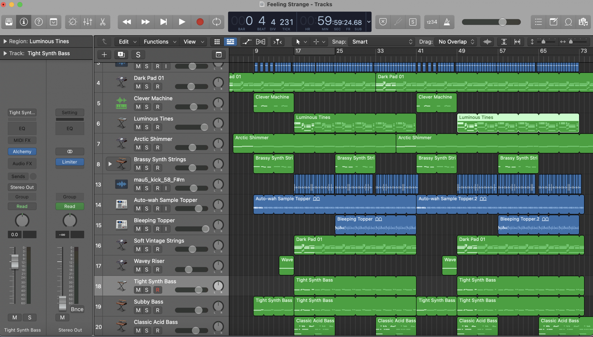
Task: Toggle waveform zoom icon
Action: pos(487,42)
